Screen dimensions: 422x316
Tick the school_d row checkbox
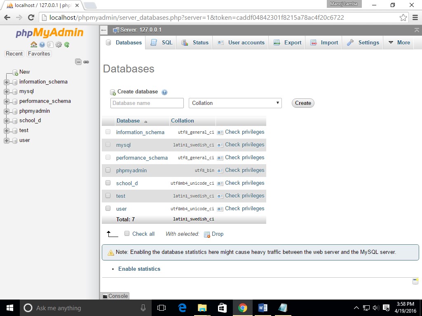(x=108, y=183)
